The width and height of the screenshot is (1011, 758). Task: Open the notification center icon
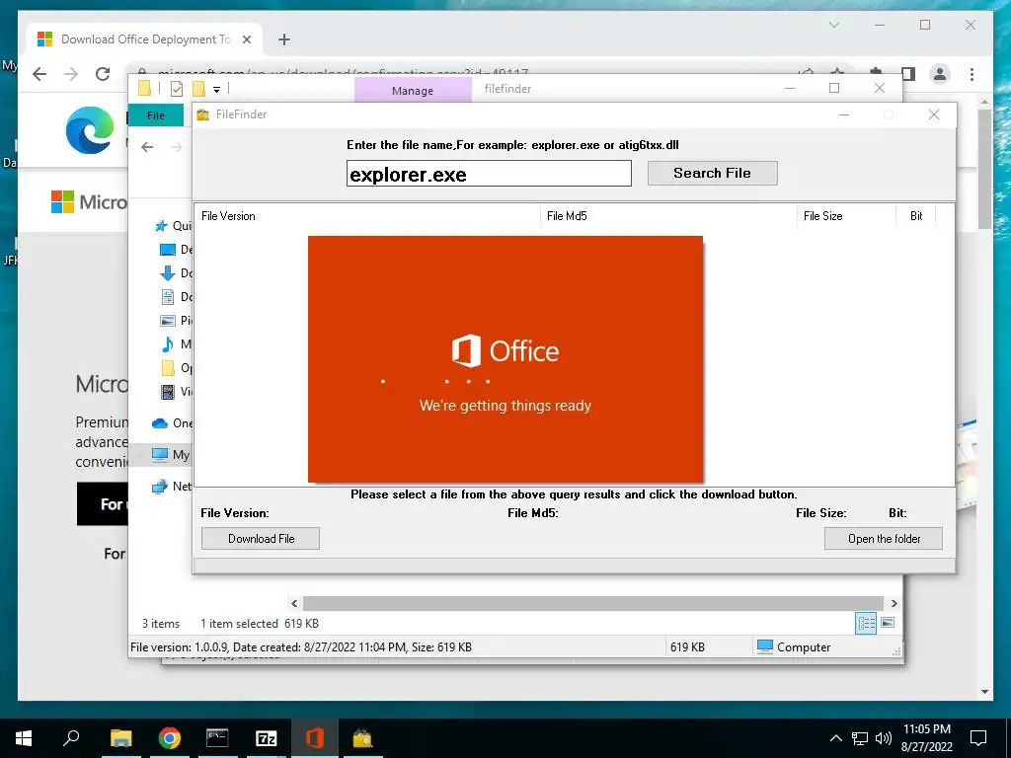tap(978, 738)
